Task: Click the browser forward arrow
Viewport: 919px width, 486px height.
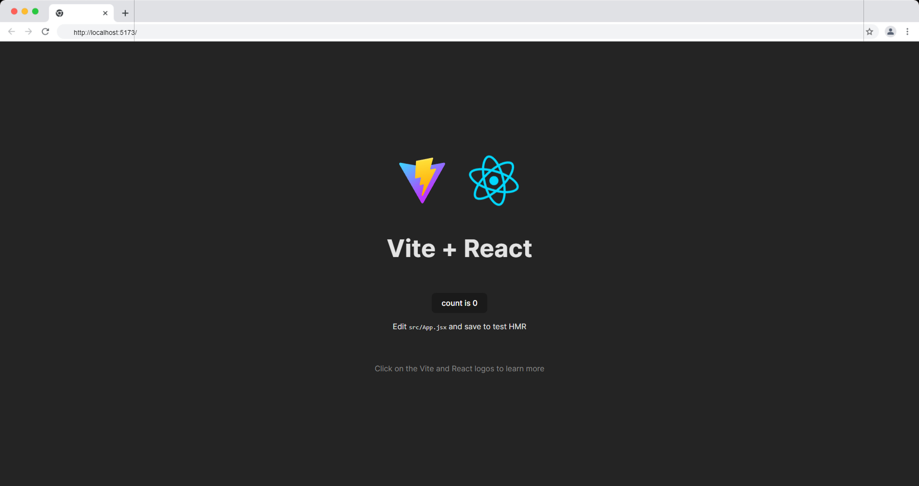Action: [x=29, y=32]
